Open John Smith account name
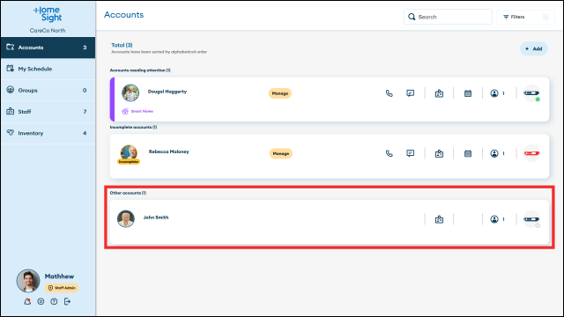This screenshot has width=564, height=317. coord(156,217)
